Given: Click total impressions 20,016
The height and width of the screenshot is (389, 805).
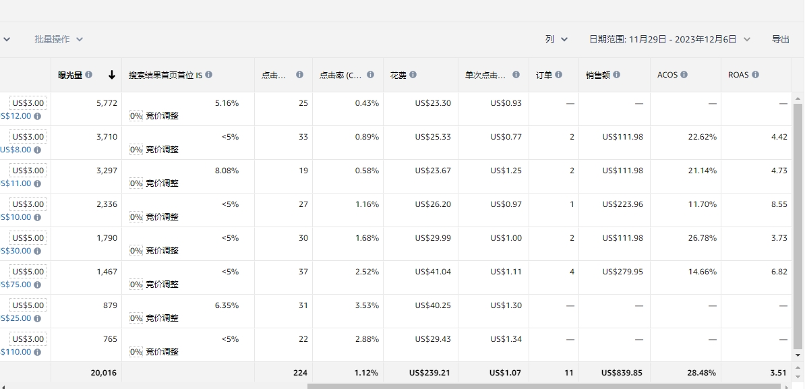Looking at the screenshot, I should (104, 373).
